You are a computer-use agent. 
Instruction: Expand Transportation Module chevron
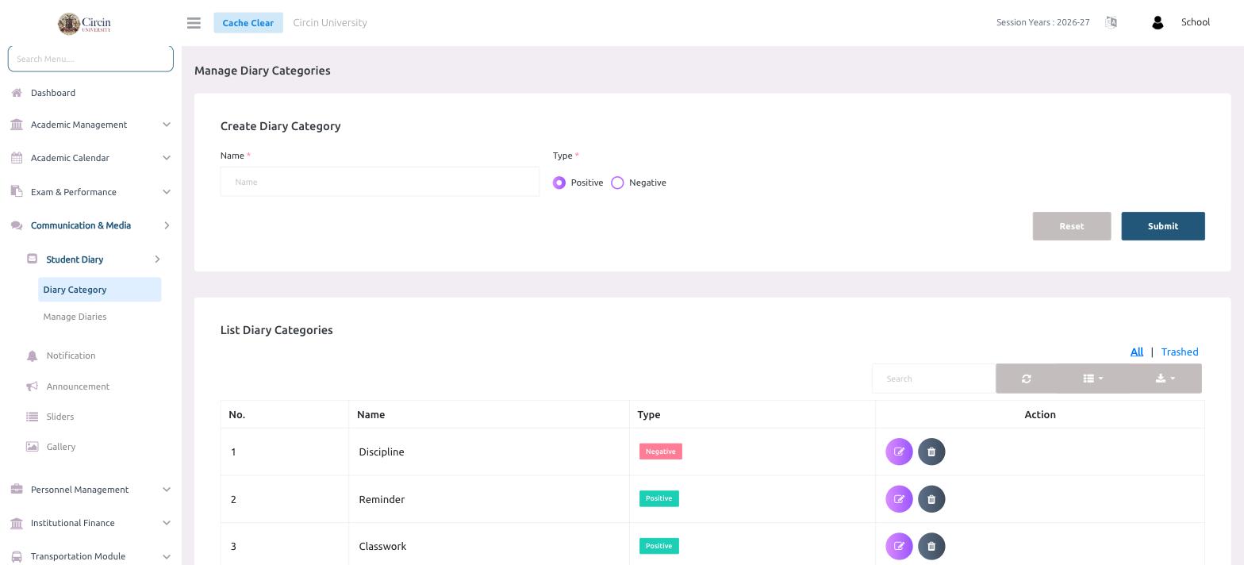[167, 556]
